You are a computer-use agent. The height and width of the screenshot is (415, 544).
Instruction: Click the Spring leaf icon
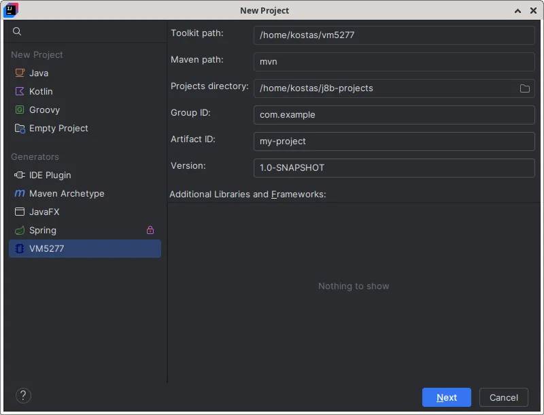20,230
